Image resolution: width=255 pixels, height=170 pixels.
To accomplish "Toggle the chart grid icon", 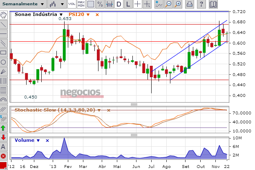I will (x=91, y=4).
